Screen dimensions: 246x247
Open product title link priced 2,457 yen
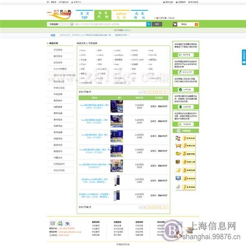pos(94,181)
